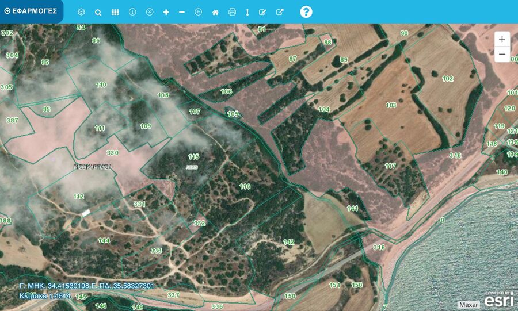Return to the home map extent
Viewport: 518px width, 311px height.
click(x=215, y=12)
